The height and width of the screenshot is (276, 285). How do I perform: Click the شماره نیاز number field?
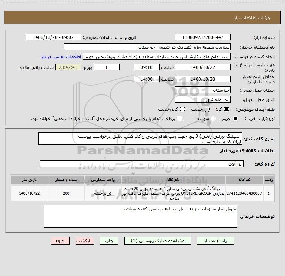coord(203,37)
